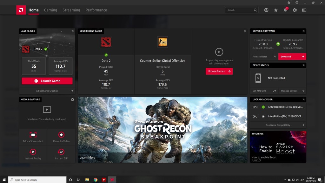This screenshot has width=325, height=183.
Task: Click the media play placeholder icon
Action: coord(47,110)
